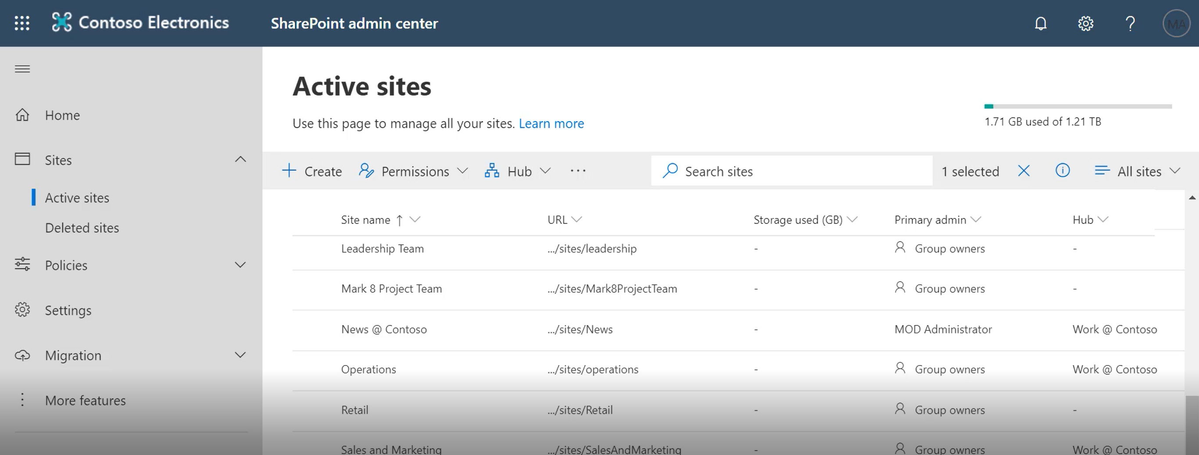Open the Primary admin column dropdown
This screenshot has width=1199, height=455.
click(976, 219)
